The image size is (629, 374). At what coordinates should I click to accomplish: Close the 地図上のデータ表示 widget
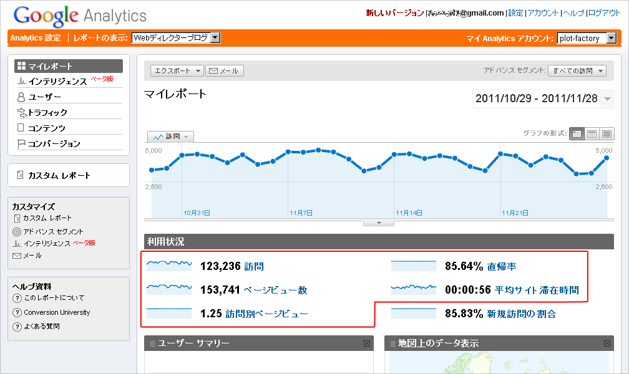607,343
